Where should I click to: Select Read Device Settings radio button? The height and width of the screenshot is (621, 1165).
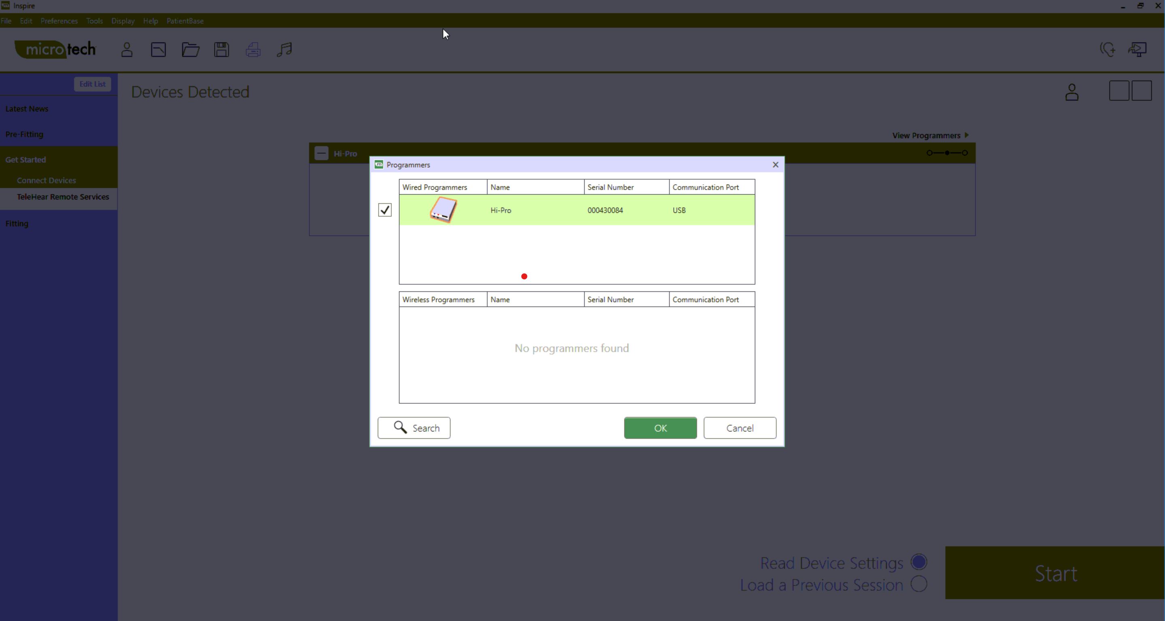(919, 562)
